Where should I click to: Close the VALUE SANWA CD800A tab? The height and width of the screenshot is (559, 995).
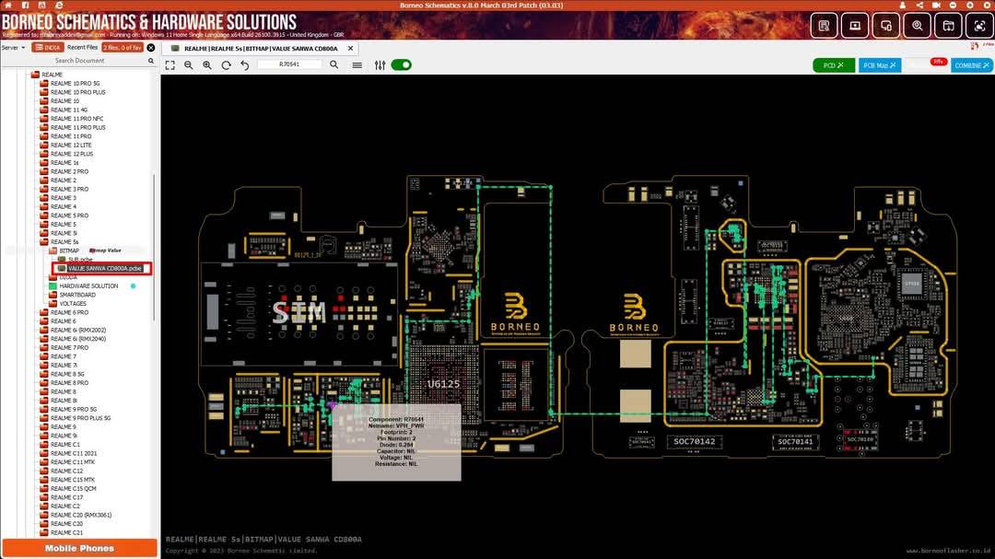[x=350, y=48]
